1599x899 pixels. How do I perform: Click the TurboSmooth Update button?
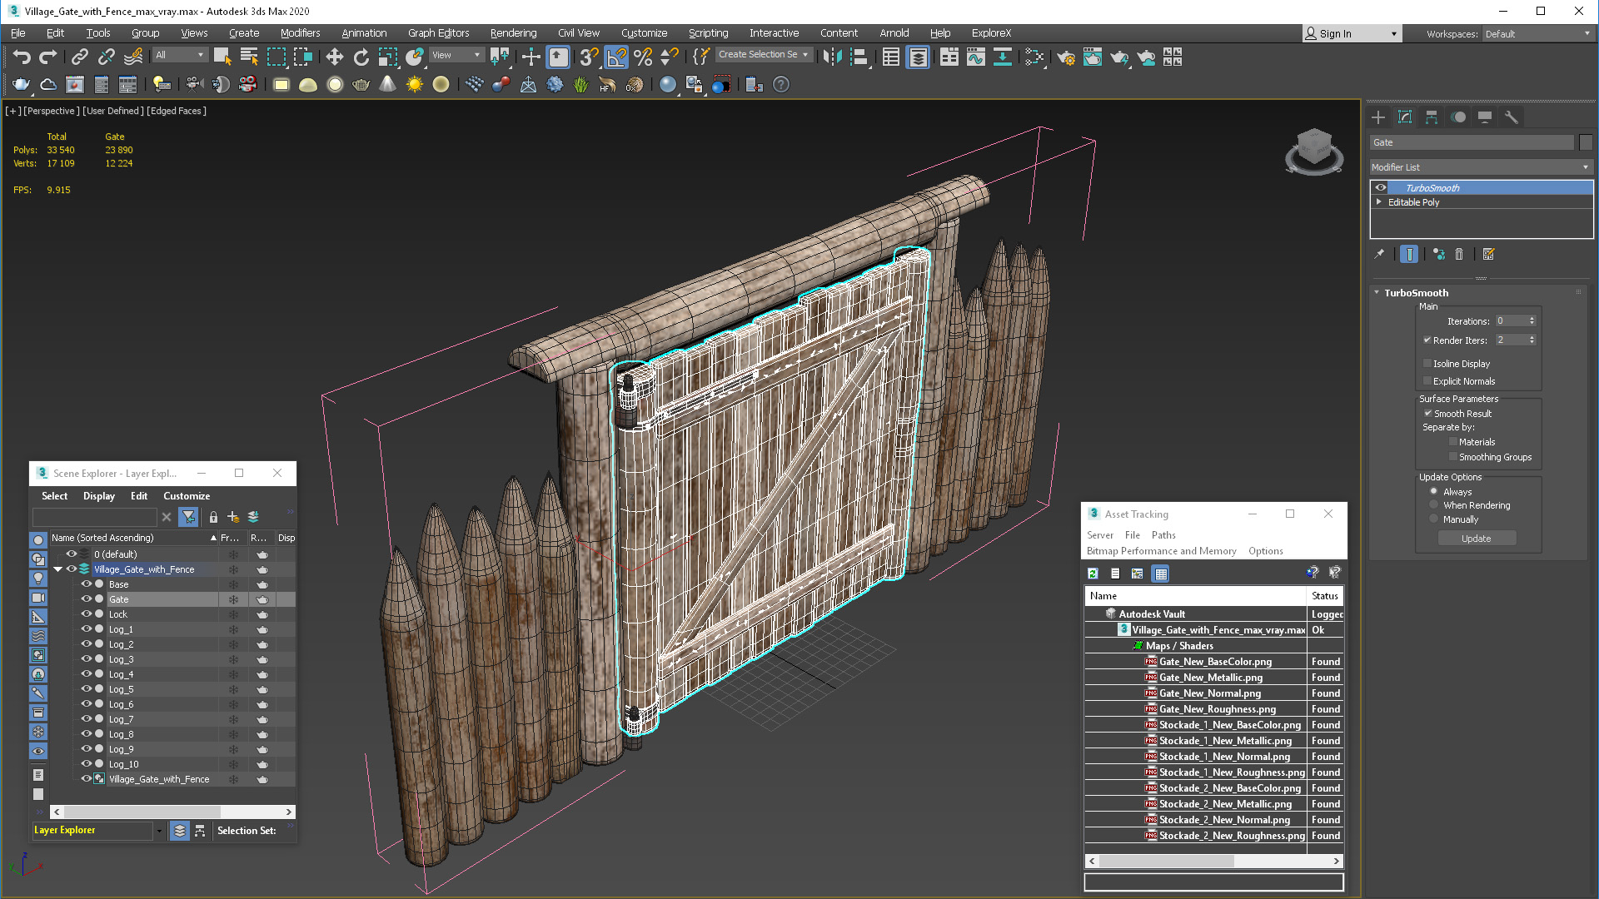click(1477, 539)
